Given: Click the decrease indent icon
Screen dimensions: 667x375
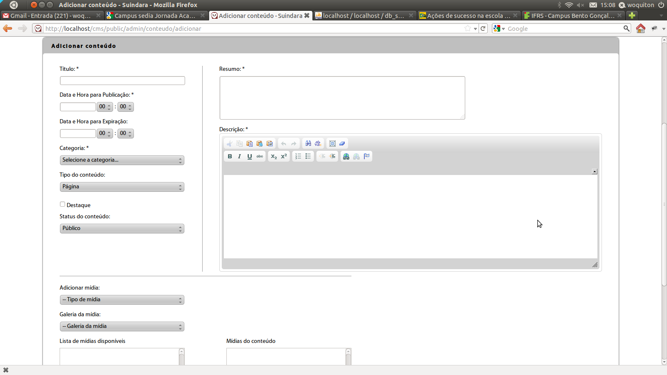Looking at the screenshot, I should point(322,156).
